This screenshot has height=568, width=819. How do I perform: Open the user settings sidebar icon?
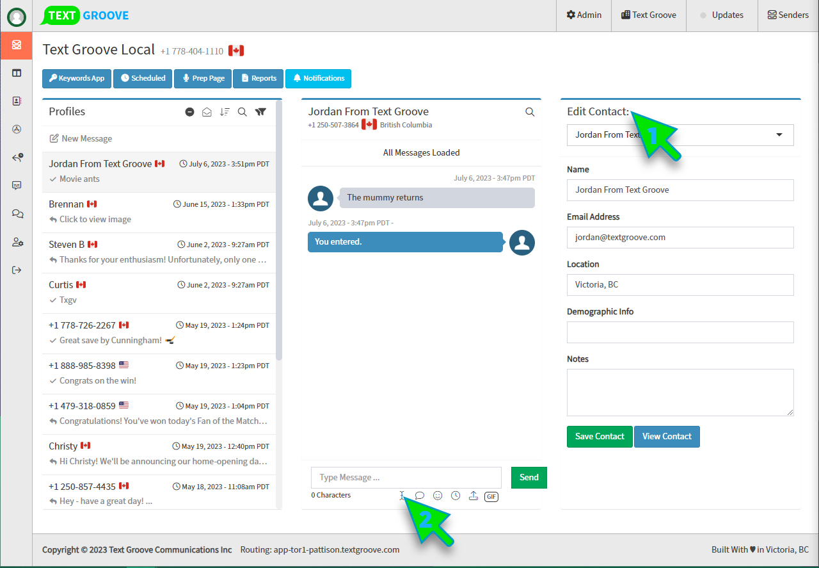pos(17,242)
